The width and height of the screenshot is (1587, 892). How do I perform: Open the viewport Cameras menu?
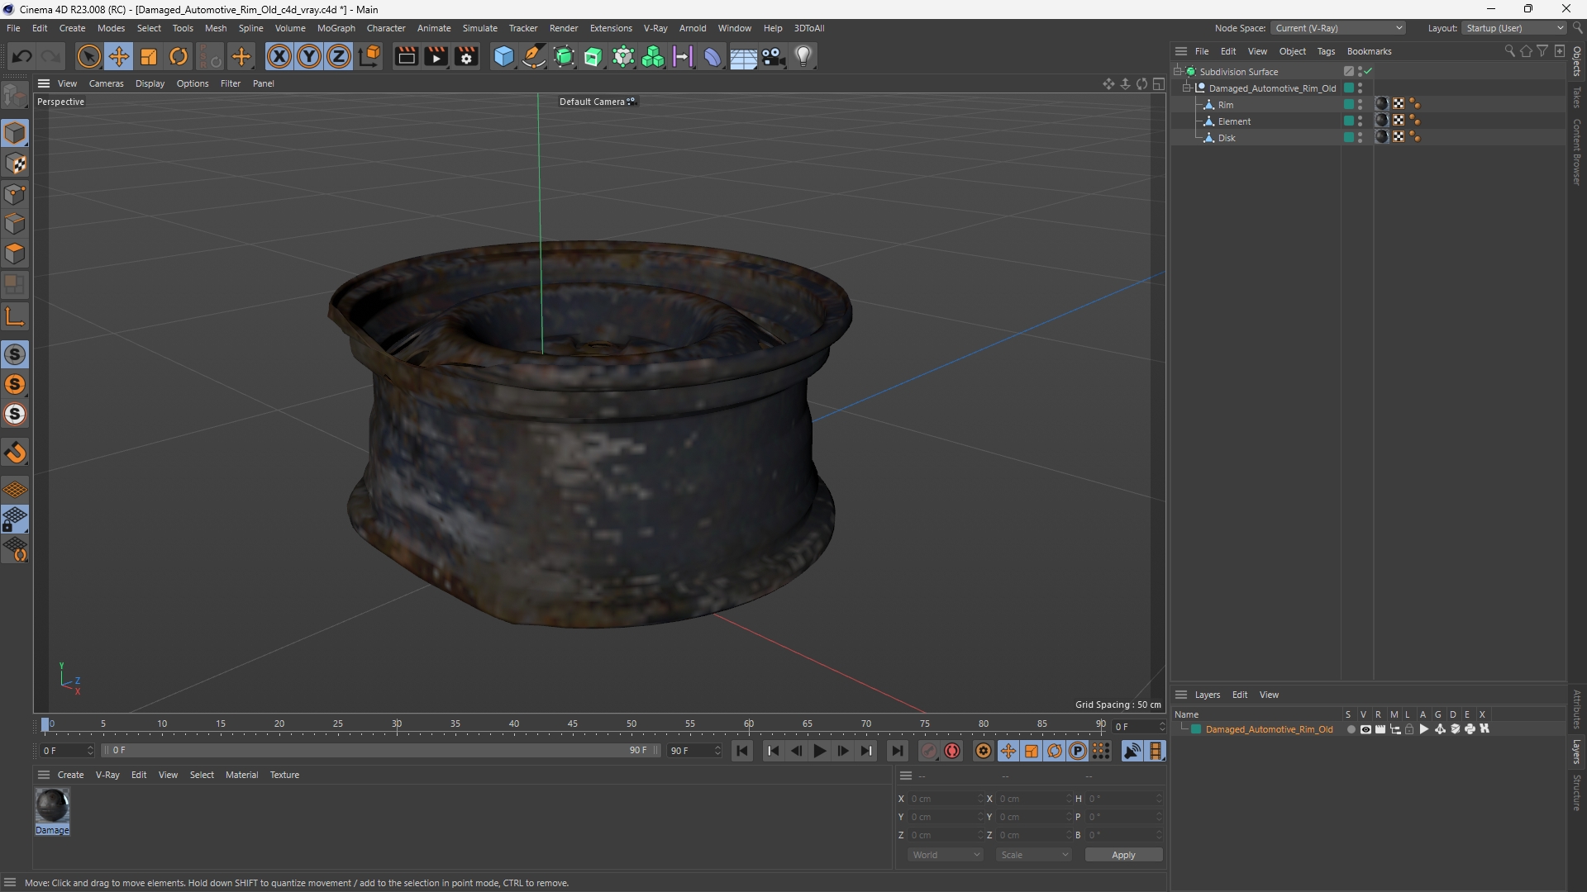(106, 83)
